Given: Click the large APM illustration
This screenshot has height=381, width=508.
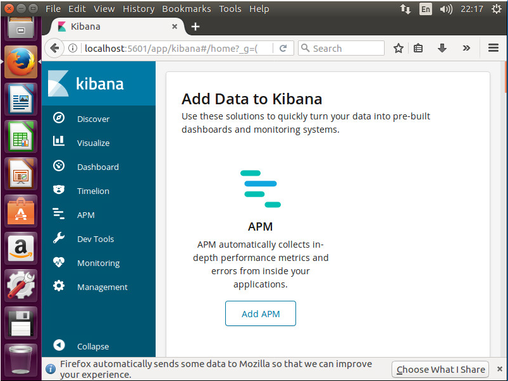Looking at the screenshot, I should tap(261, 189).
